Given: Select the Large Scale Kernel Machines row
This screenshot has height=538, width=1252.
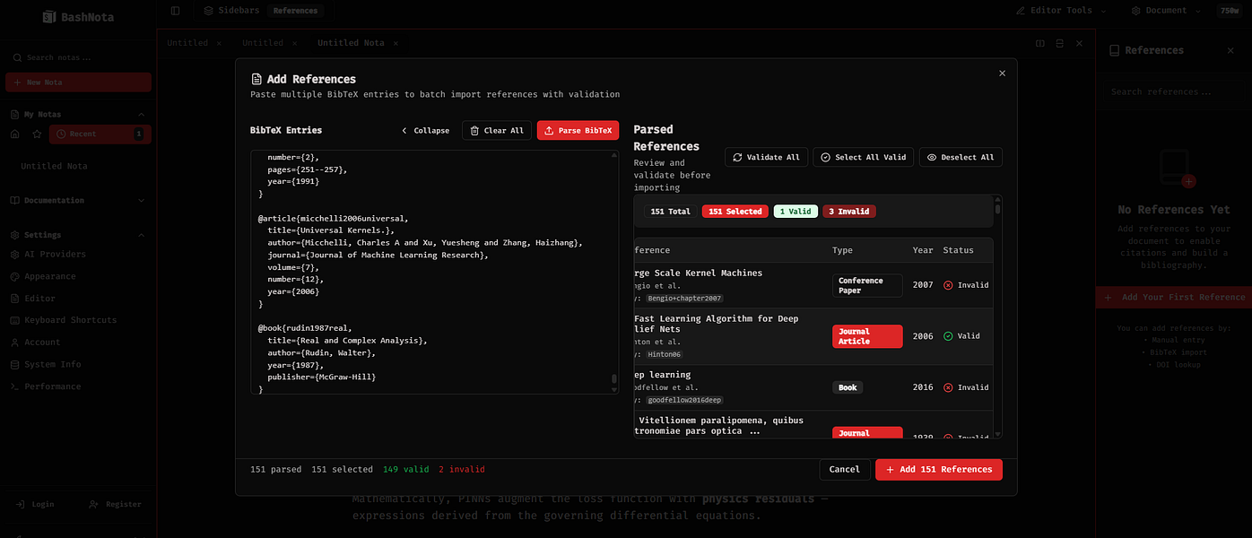Looking at the screenshot, I should pos(813,285).
